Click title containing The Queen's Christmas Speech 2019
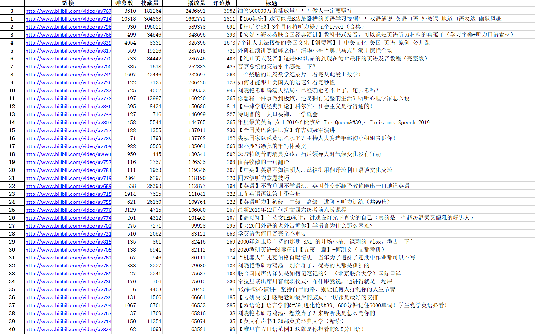The width and height of the screenshot is (535, 334). pos(333,122)
